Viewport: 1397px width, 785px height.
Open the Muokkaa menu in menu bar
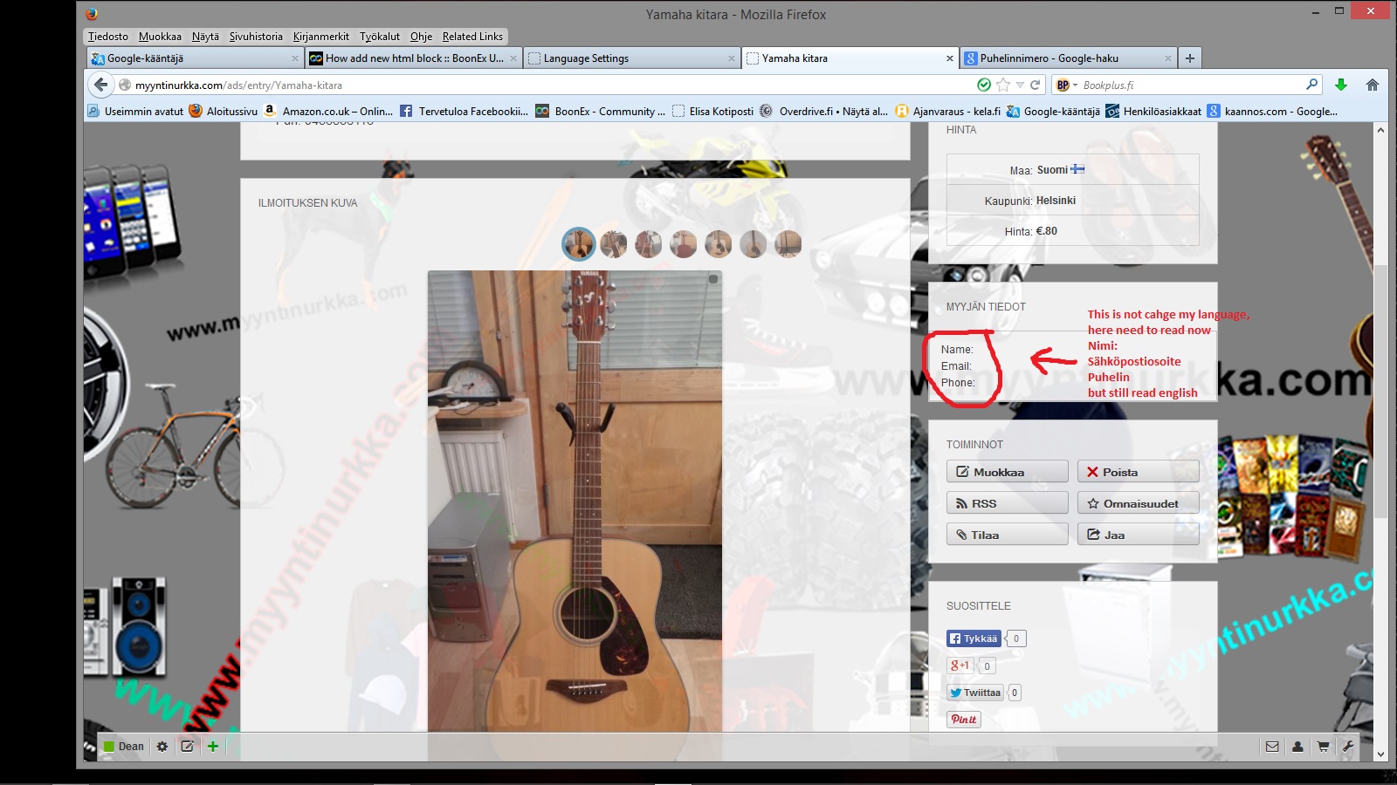coord(160,37)
